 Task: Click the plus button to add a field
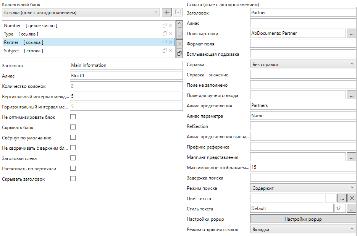coord(167,12)
